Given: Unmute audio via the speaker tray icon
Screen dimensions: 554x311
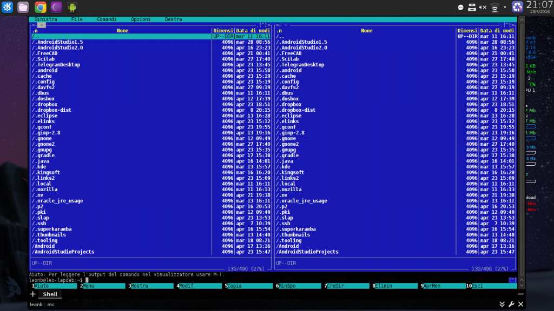Looking at the screenshot, I should 483,7.
